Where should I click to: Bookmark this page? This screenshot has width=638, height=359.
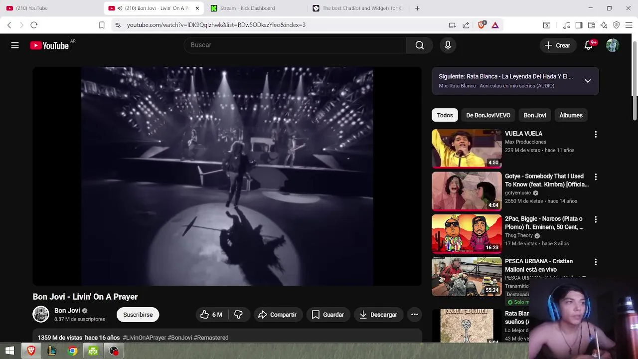pos(102,25)
